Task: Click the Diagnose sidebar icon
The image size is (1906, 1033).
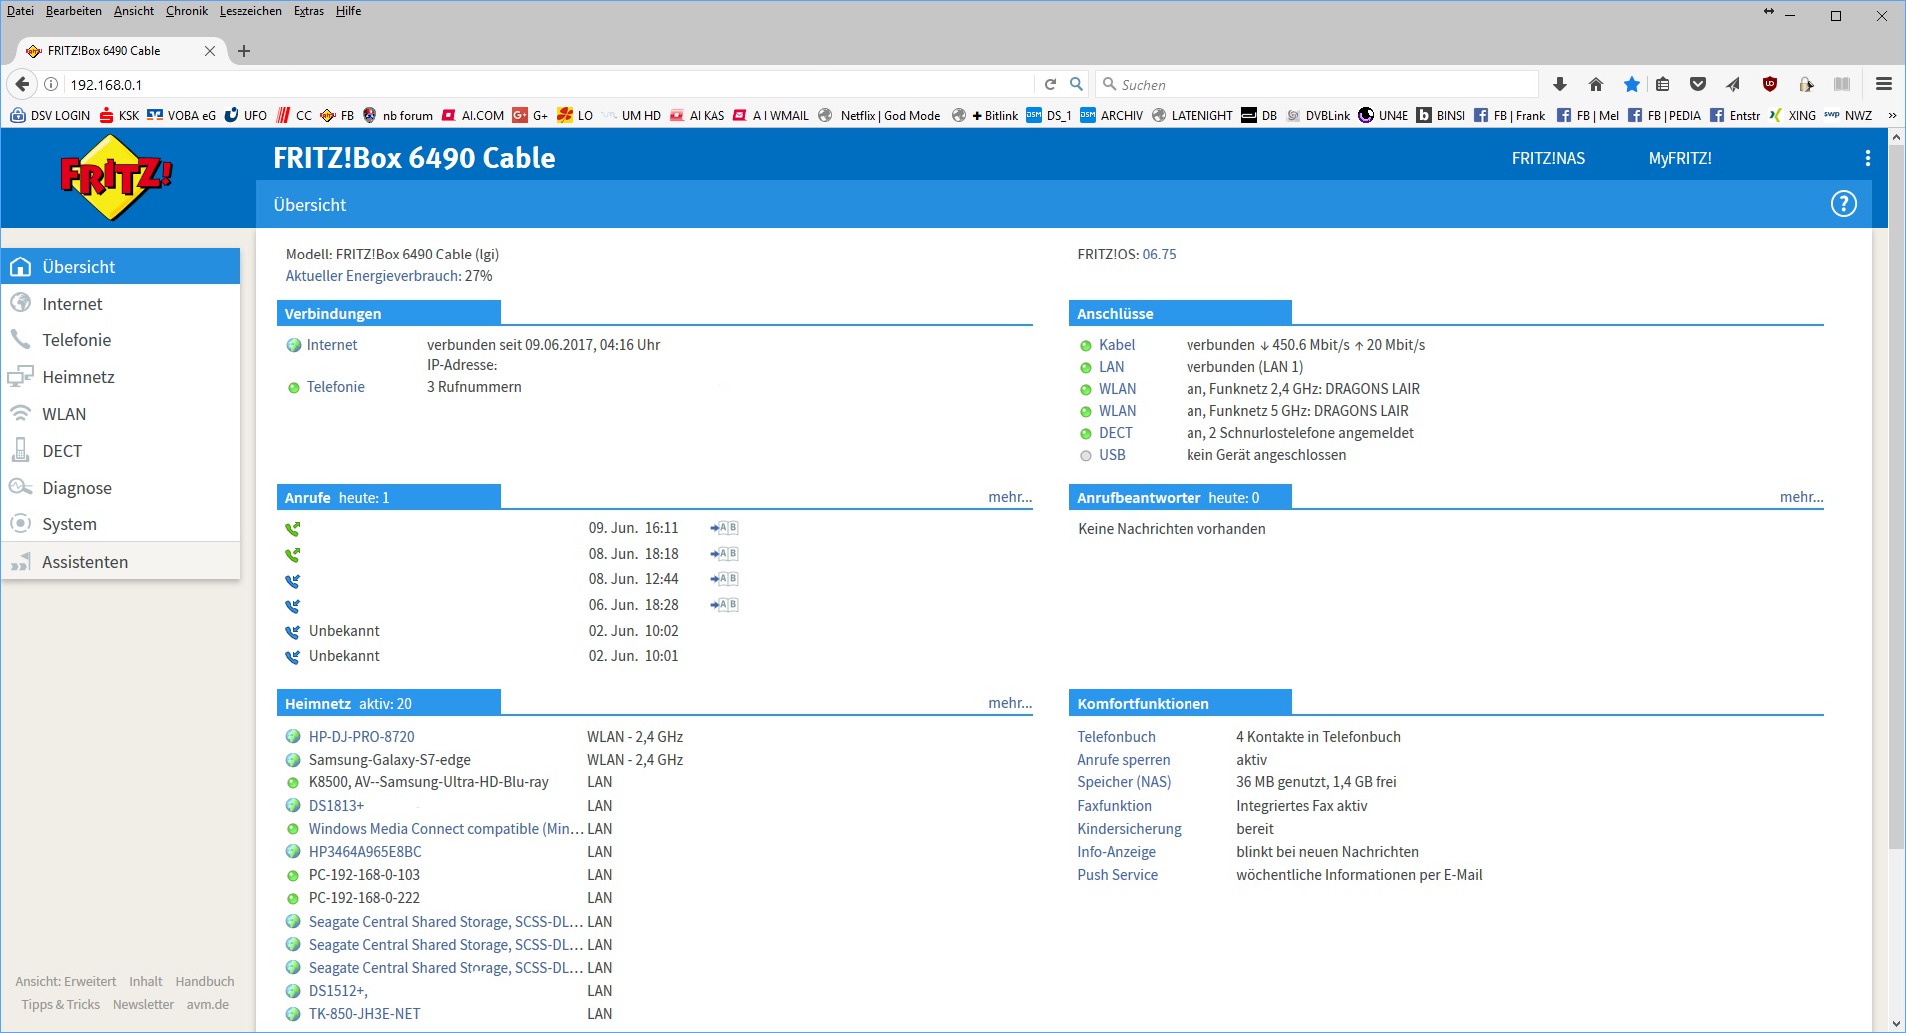Action: [x=21, y=487]
